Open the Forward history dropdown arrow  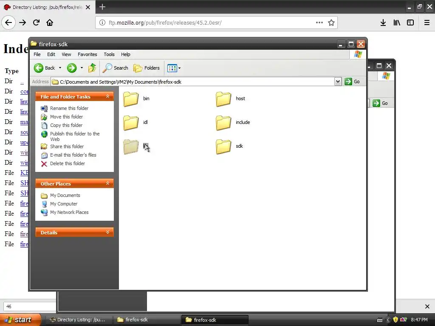[x=82, y=68]
